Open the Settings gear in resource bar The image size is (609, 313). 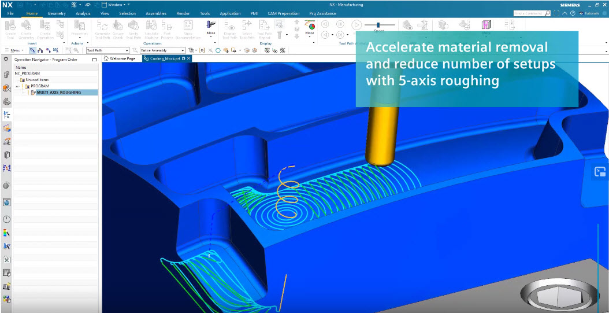click(6, 59)
